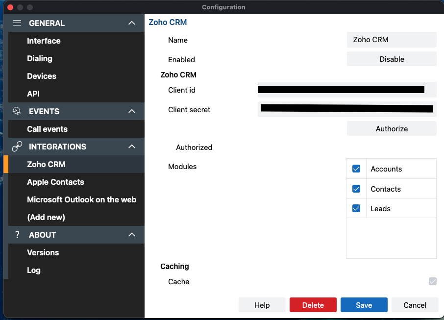Viewport: 444px width, 320px height.
Task: Collapse the EVENTS section chevron
Action: [x=132, y=111]
